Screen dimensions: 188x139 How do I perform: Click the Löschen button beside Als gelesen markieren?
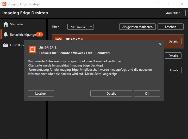pyautogui.click(x=170, y=27)
